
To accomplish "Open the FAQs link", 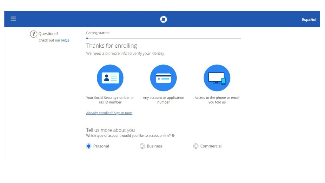I will [x=65, y=40].
